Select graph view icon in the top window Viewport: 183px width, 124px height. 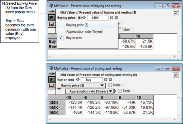coord(52,24)
